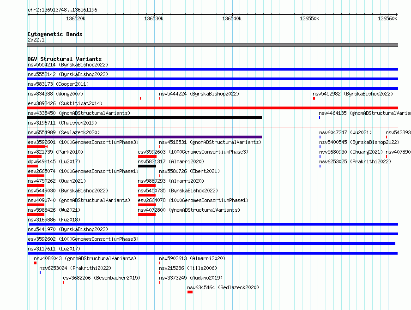The width and height of the screenshot is (411, 310).
Task: Select nsv6253024 (Prakrithi2022) label
Action: click(x=75, y=268)
